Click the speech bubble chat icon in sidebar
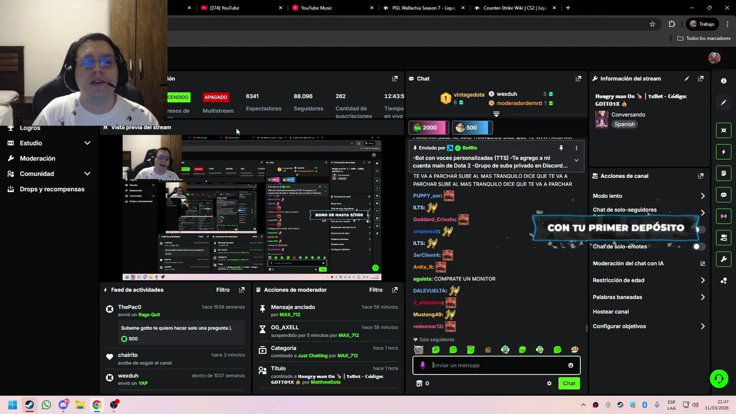Screen dimensions: 736x414 point(723,195)
